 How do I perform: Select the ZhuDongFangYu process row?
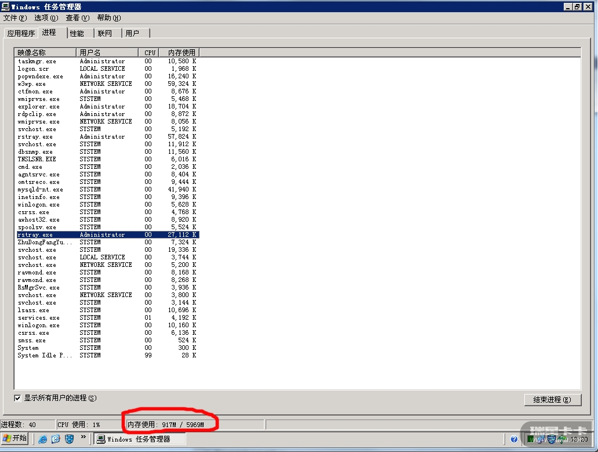107,242
